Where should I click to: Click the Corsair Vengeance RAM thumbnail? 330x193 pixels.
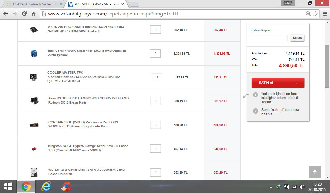[34, 125]
